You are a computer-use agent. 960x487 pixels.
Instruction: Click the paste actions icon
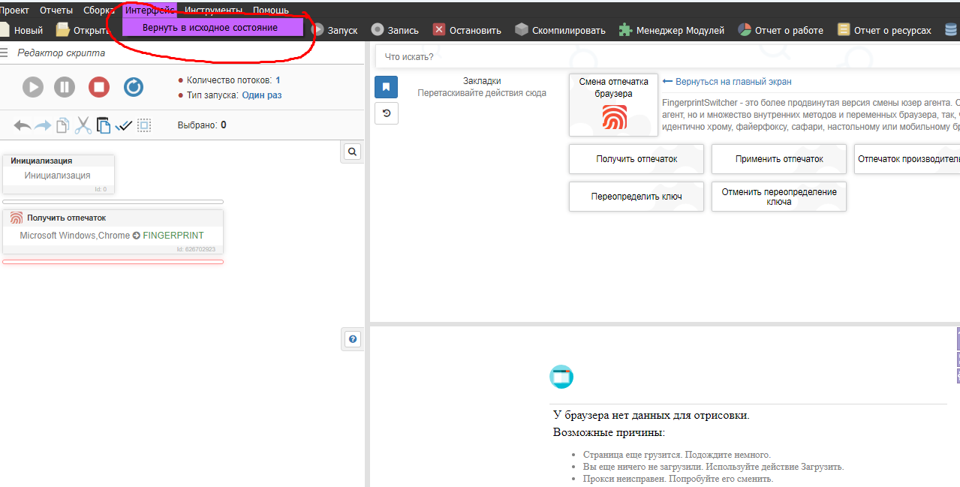click(x=104, y=126)
